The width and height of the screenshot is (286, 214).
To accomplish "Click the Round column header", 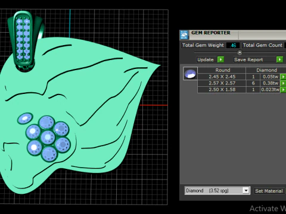I will point(222,70).
